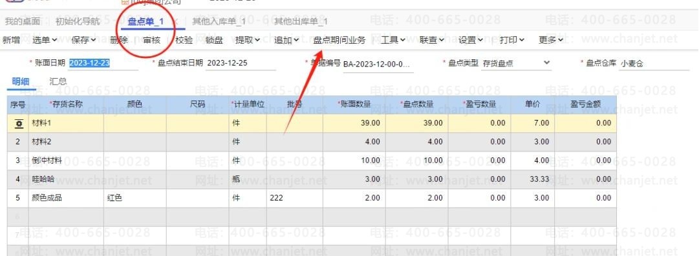699x256 pixels.
Task: Click the 盘点结束日期 field
Action: pos(241,63)
